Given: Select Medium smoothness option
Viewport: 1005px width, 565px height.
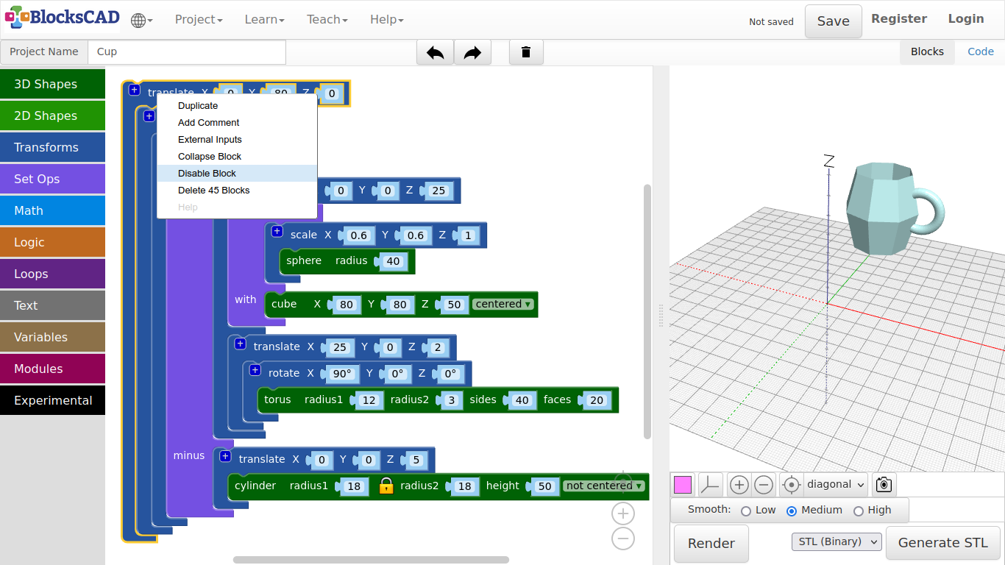Looking at the screenshot, I should pos(792,511).
